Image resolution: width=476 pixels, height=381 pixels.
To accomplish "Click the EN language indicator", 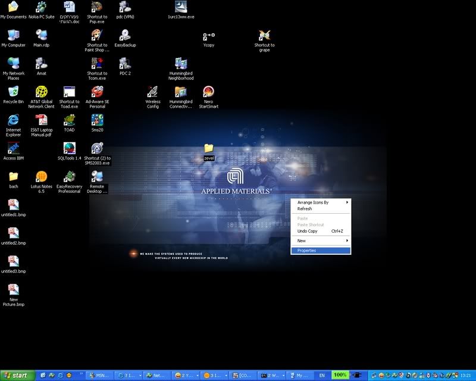I will click(322, 376).
